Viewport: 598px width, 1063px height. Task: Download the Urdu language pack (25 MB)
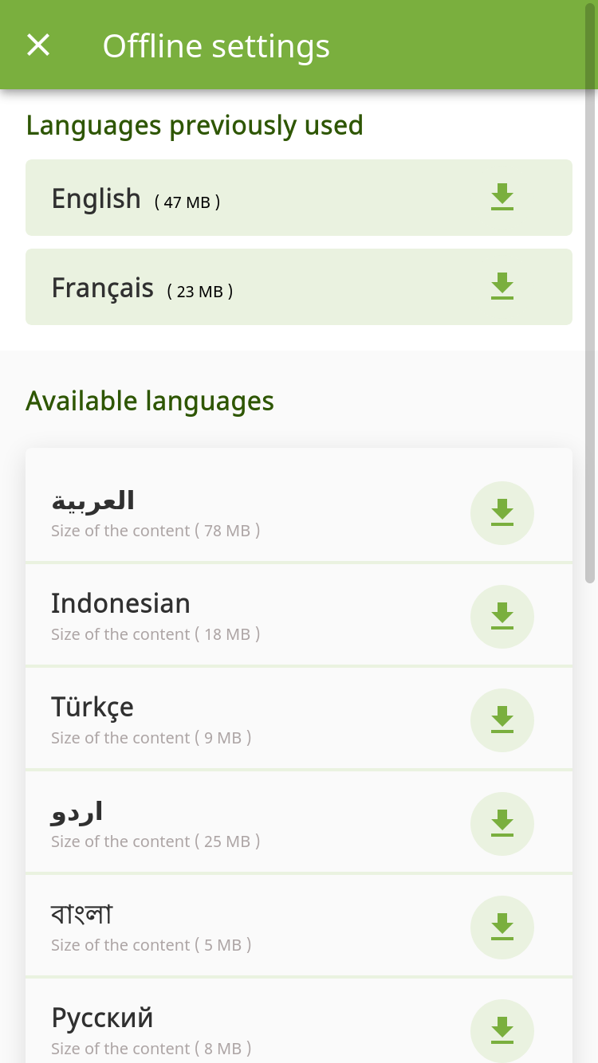point(502,824)
